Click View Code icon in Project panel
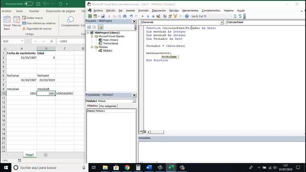Image resolution: width=306 pixels, height=172 pixels. tap(89, 27)
